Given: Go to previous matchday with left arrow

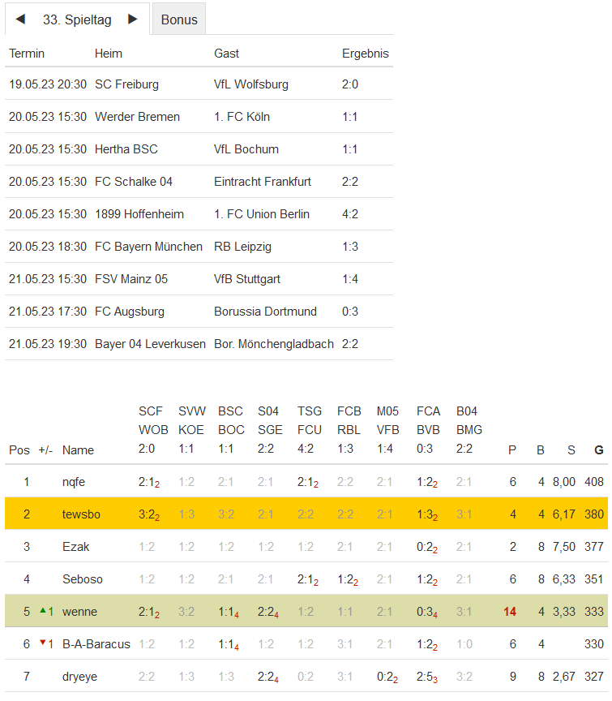Looking at the screenshot, I should [x=20, y=19].
